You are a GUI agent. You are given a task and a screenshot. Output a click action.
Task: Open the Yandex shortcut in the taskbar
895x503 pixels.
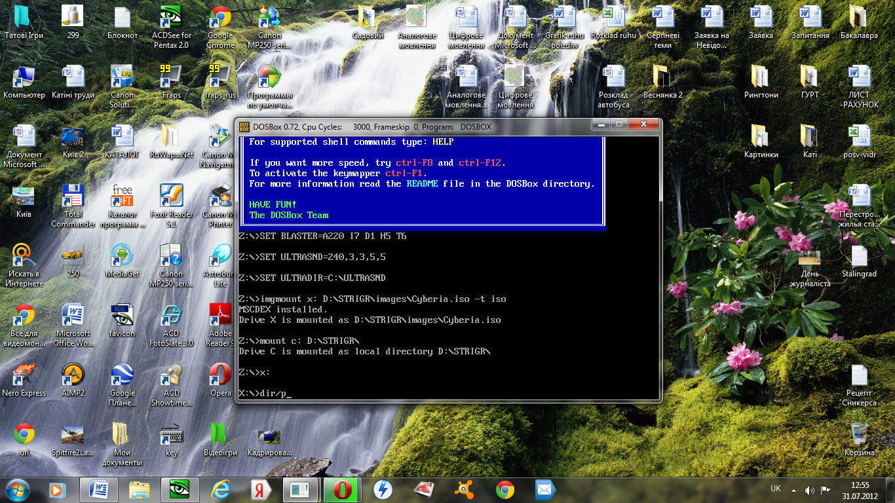(x=261, y=489)
